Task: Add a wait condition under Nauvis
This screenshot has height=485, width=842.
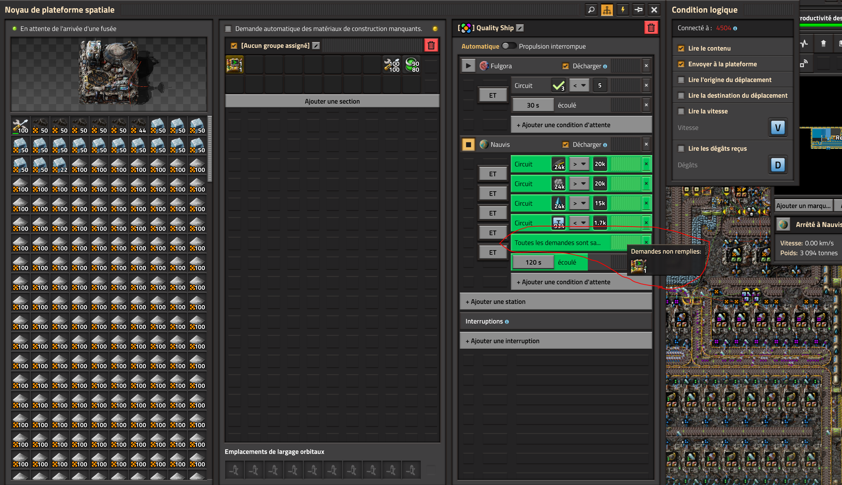Action: coord(581,282)
